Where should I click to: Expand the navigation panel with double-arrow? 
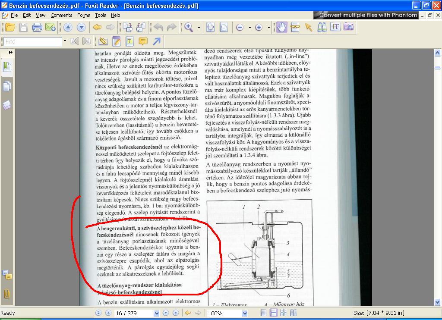[11, 52]
